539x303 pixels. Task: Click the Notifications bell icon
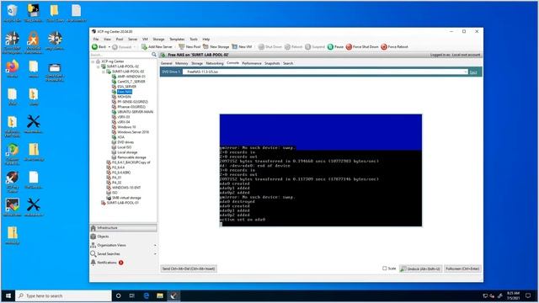93,263
